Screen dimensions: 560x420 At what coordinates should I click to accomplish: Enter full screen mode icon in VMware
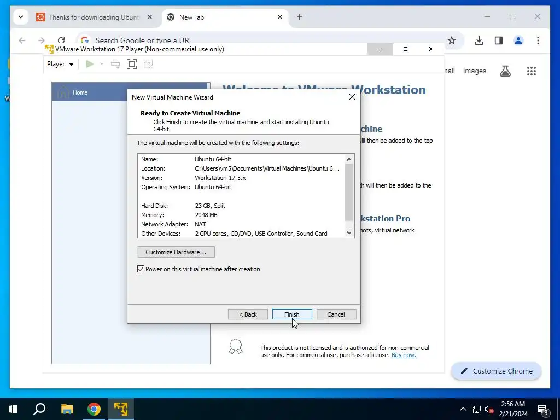132,64
